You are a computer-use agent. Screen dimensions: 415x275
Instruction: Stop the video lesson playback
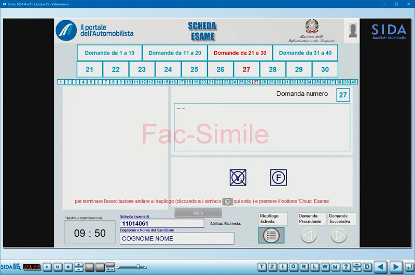click(x=68, y=267)
